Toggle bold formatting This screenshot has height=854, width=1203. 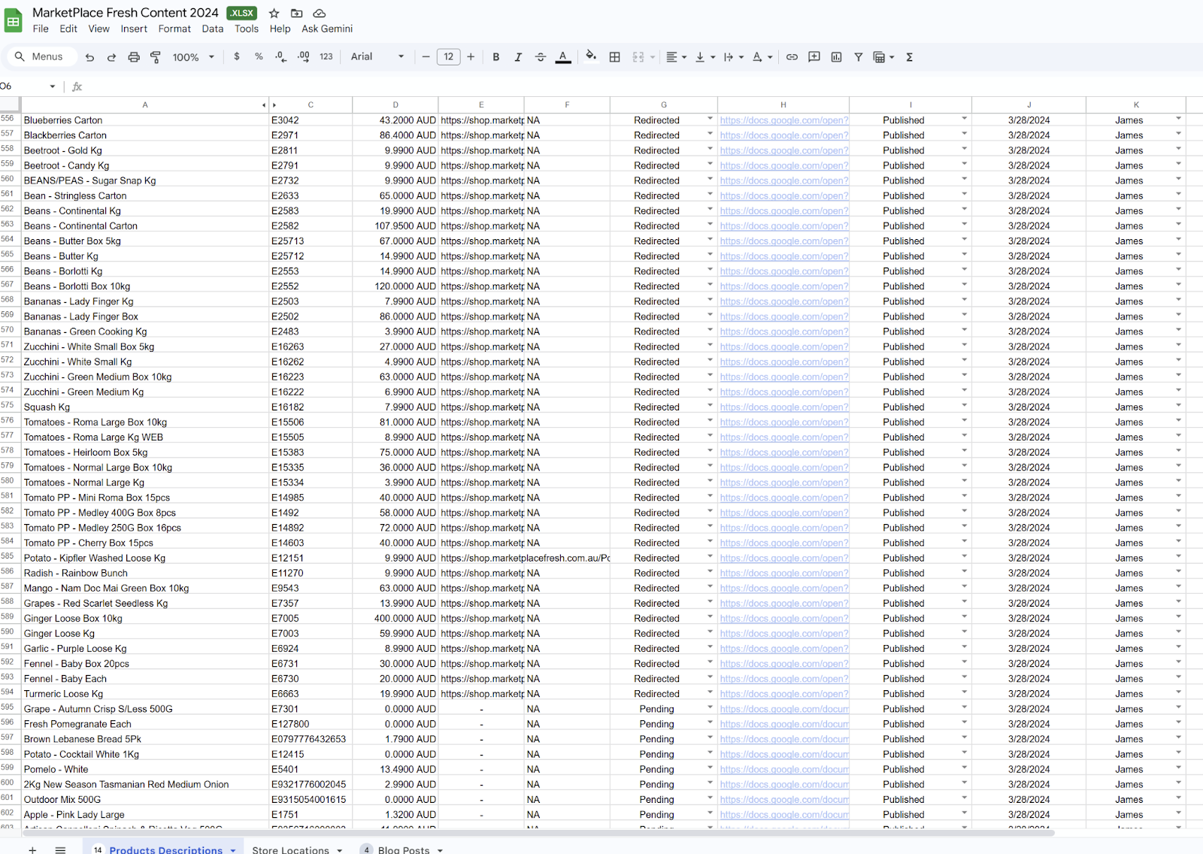496,57
